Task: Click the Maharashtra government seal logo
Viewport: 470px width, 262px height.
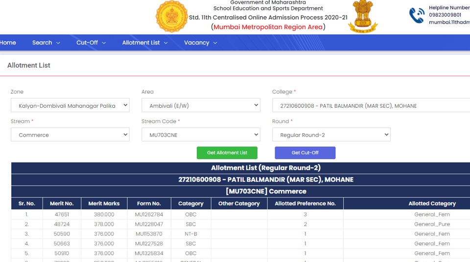Action: point(171,17)
